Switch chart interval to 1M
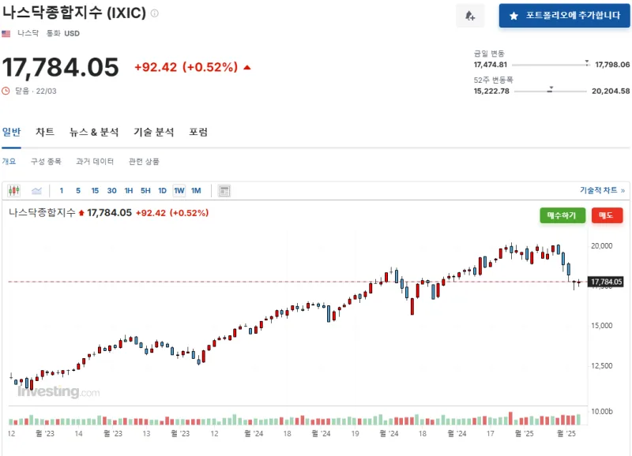The image size is (632, 456). tap(196, 190)
